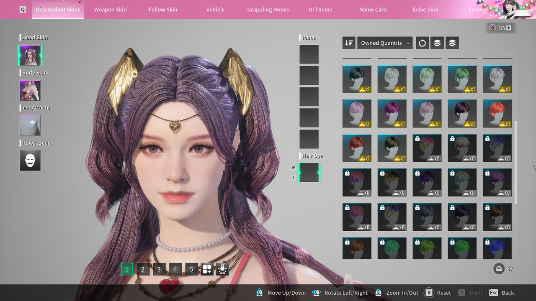536x301 pixels.
Task: Click the Move Up/Down mouse hint
Action: click(281, 293)
